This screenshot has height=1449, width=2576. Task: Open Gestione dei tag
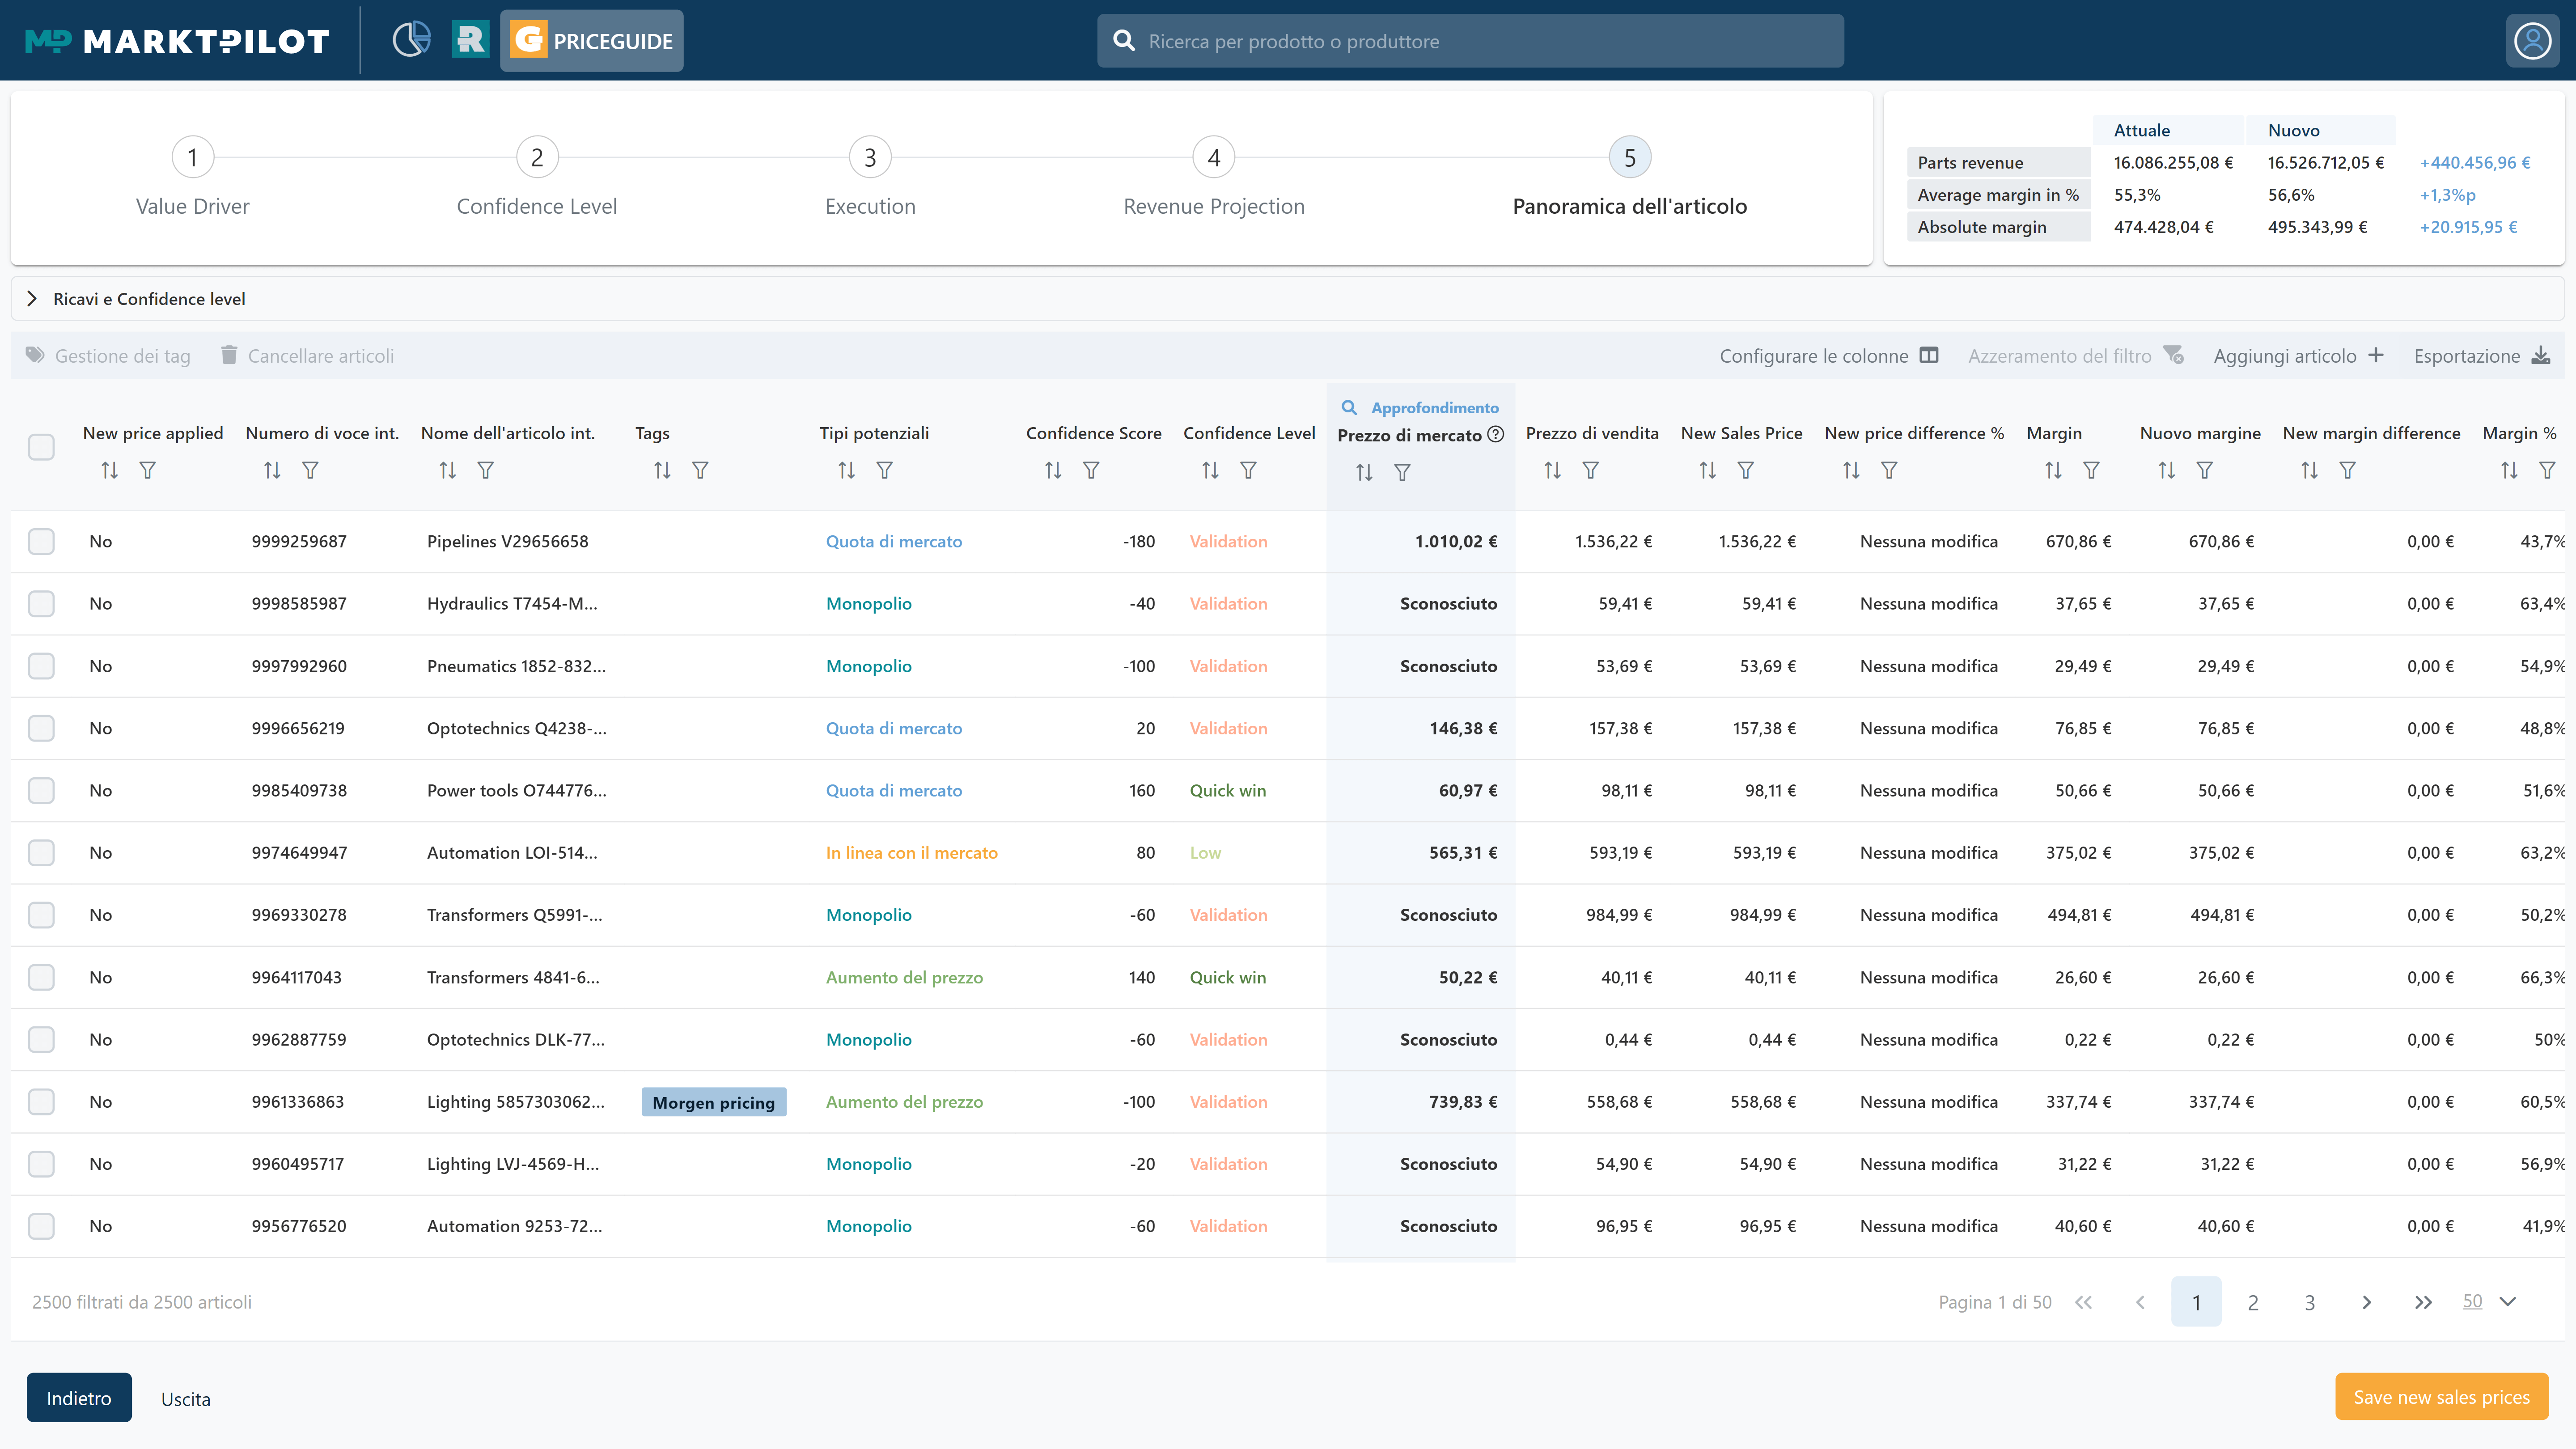click(x=108, y=355)
